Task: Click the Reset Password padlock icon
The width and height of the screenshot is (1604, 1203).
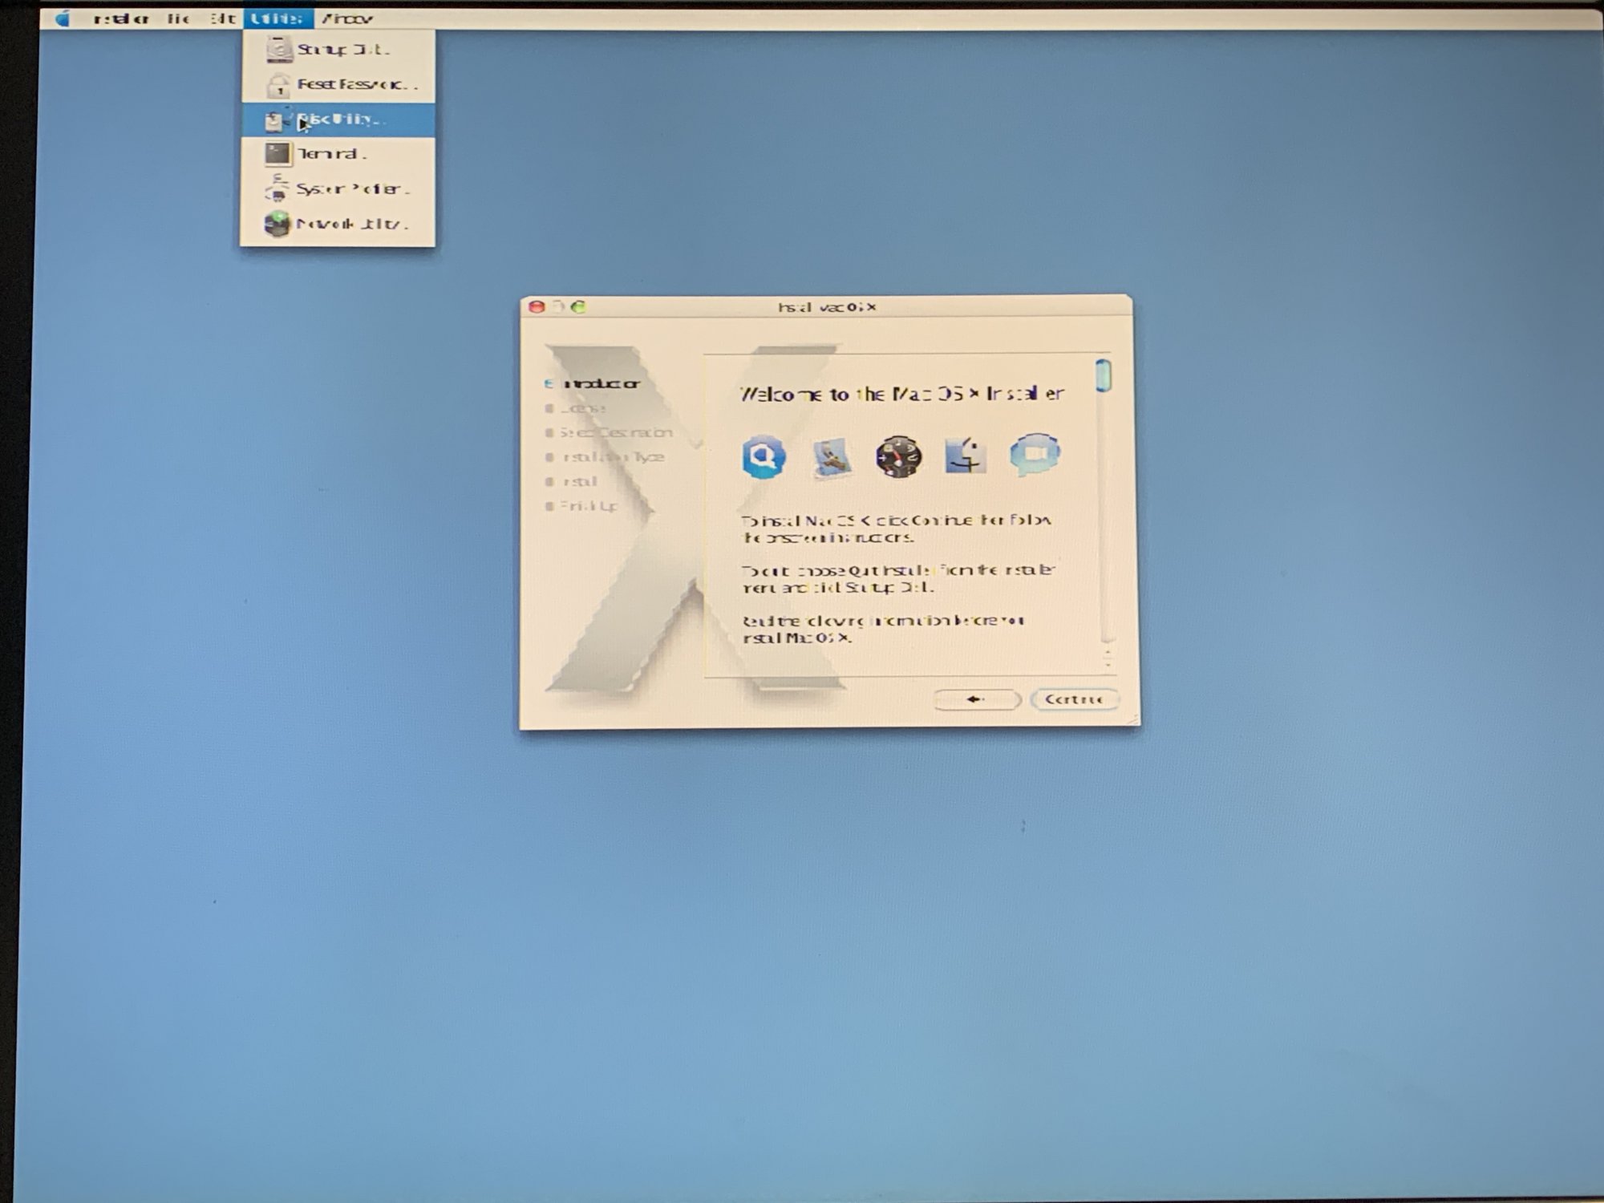Action: pyautogui.click(x=278, y=85)
